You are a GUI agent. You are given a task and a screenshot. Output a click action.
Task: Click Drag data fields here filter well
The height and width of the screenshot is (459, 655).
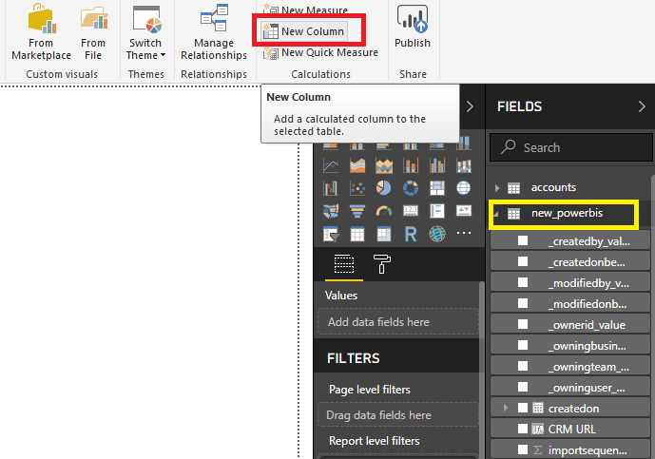[398, 414]
